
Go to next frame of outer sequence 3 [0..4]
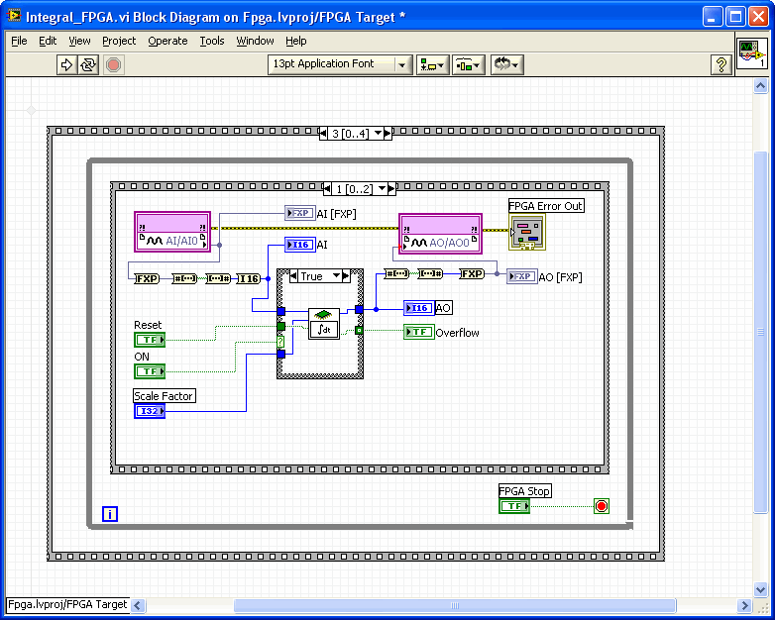click(387, 134)
